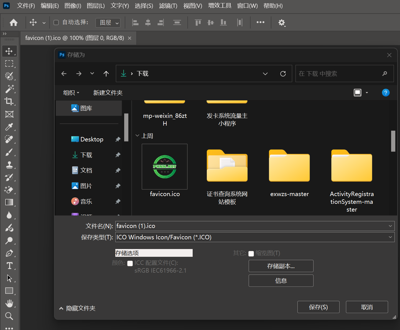The width and height of the screenshot is (400, 330).
Task: Open the 编辑(E) menu
Action: (x=50, y=6)
